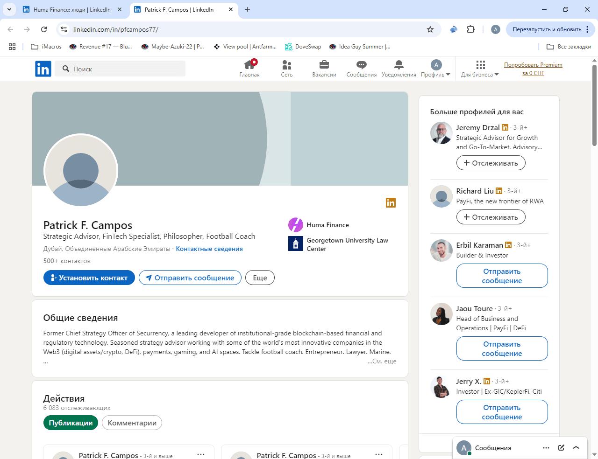Focus the Поиск search field
598x459 pixels.
coord(120,69)
